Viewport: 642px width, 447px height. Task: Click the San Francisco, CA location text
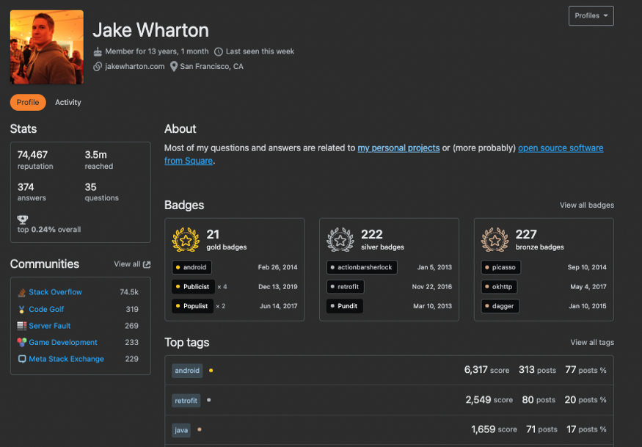click(212, 66)
